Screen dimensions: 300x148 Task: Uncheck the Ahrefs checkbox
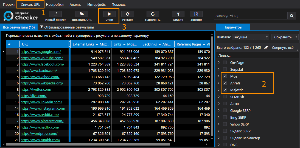click(225, 83)
